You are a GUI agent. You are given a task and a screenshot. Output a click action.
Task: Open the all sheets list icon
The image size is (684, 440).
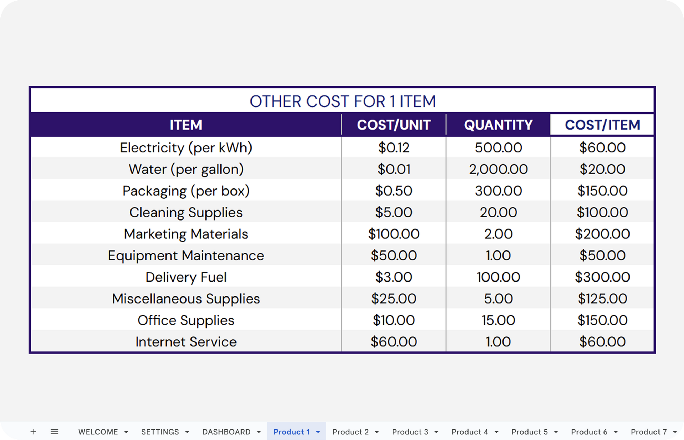tap(54, 432)
